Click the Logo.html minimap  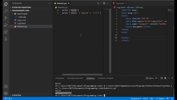(x=170, y=10)
